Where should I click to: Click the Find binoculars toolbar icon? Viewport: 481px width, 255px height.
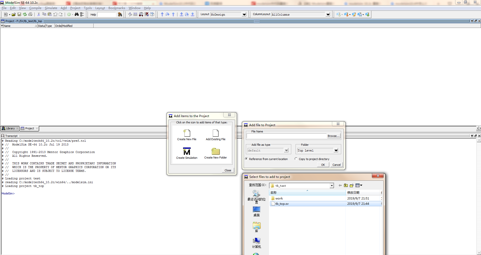tap(77, 14)
